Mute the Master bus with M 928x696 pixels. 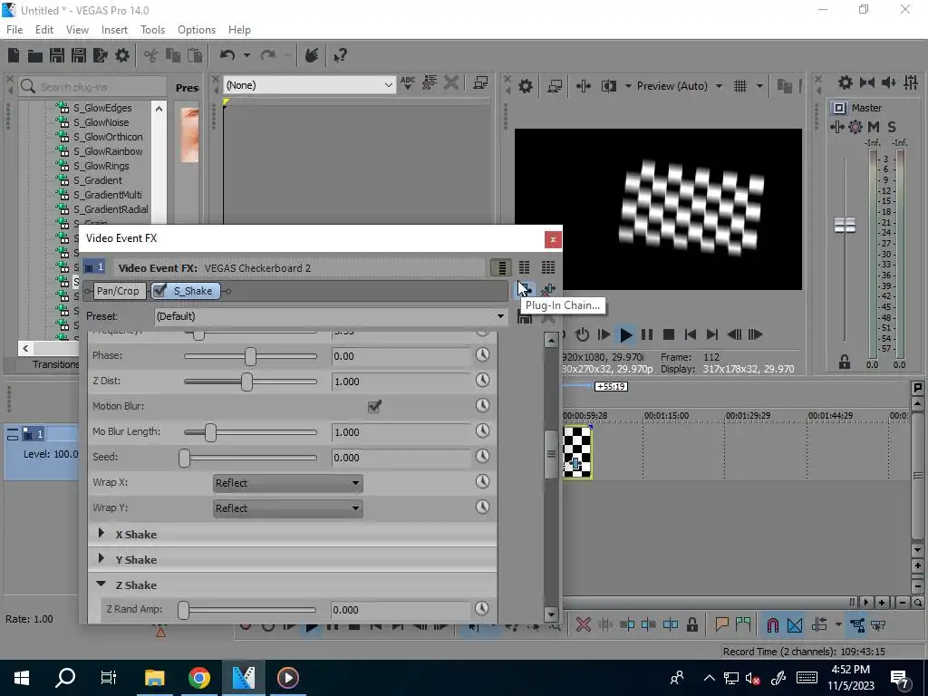pyautogui.click(x=874, y=127)
